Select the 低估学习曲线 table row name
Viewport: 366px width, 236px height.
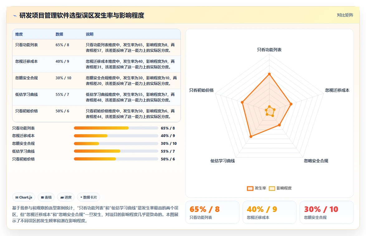(26, 95)
